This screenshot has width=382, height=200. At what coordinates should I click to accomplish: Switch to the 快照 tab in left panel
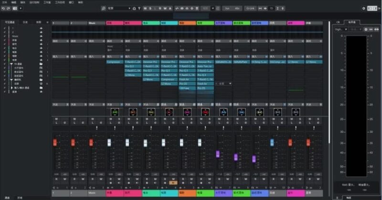coord(39,22)
